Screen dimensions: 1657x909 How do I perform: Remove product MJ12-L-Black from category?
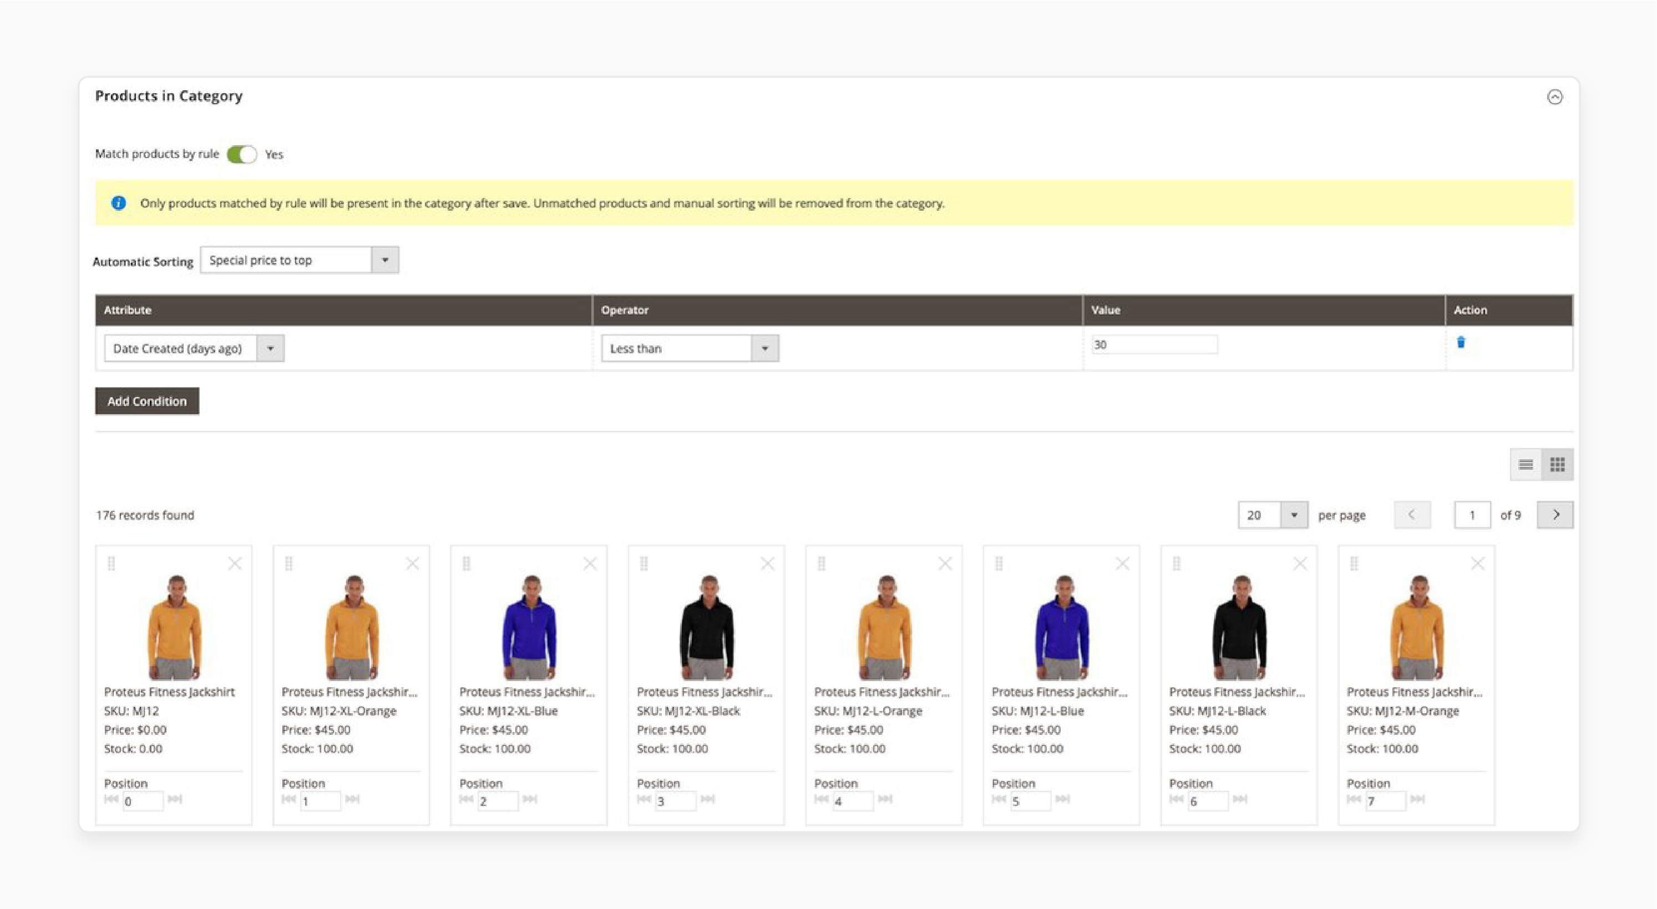pos(1300,563)
